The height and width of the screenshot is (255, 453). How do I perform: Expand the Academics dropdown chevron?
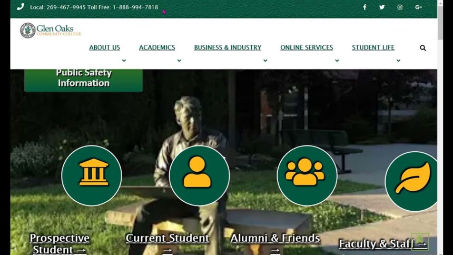pyautogui.click(x=179, y=61)
